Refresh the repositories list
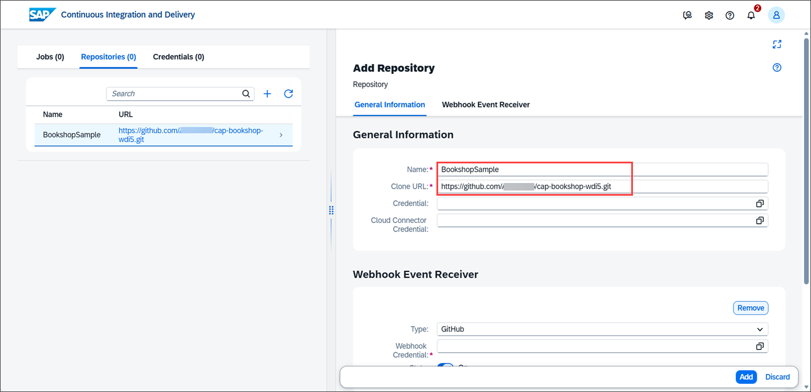Screen dimensions: 811x392 coord(288,94)
